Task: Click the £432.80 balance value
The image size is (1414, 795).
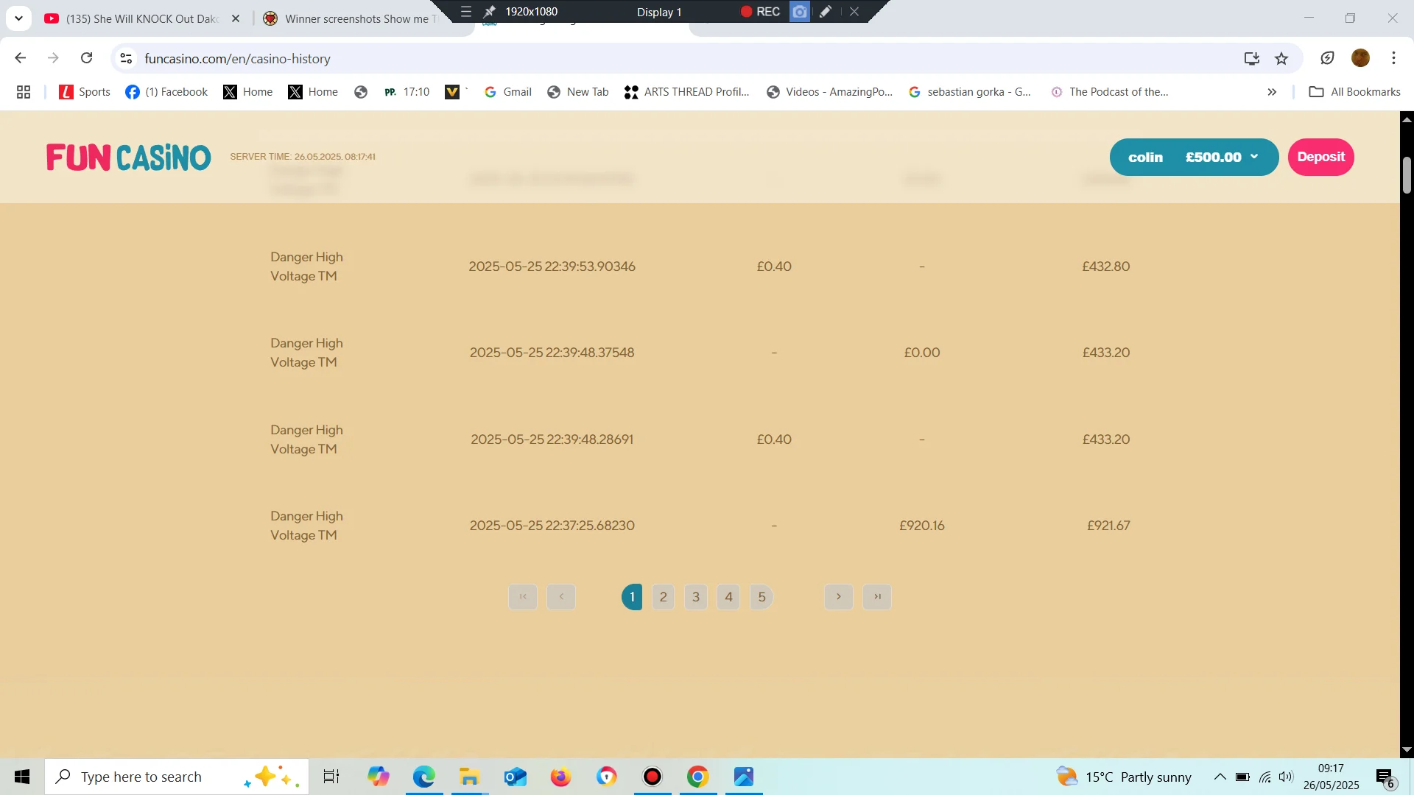Action: (x=1105, y=266)
